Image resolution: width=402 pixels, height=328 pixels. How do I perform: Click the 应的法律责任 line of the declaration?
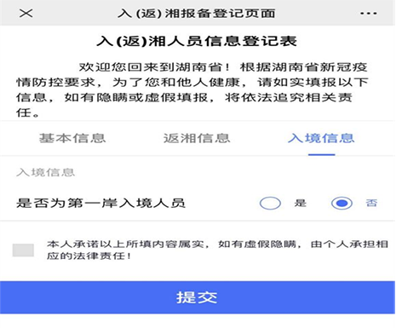[x=89, y=256]
